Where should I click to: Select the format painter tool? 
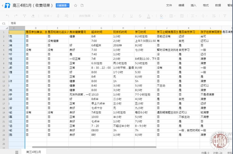pos(24,16)
